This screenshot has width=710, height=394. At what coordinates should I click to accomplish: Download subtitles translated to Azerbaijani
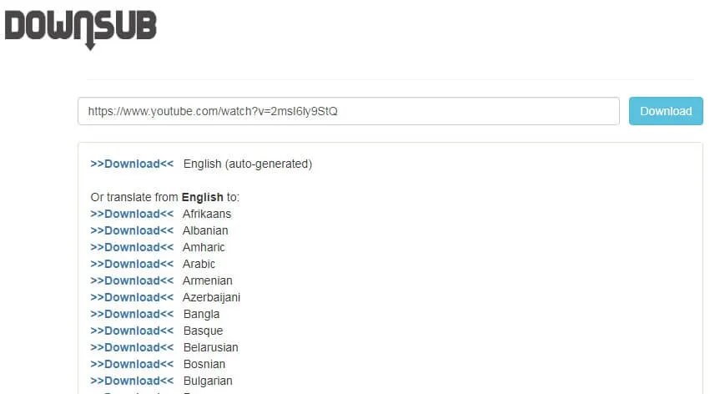(x=132, y=297)
